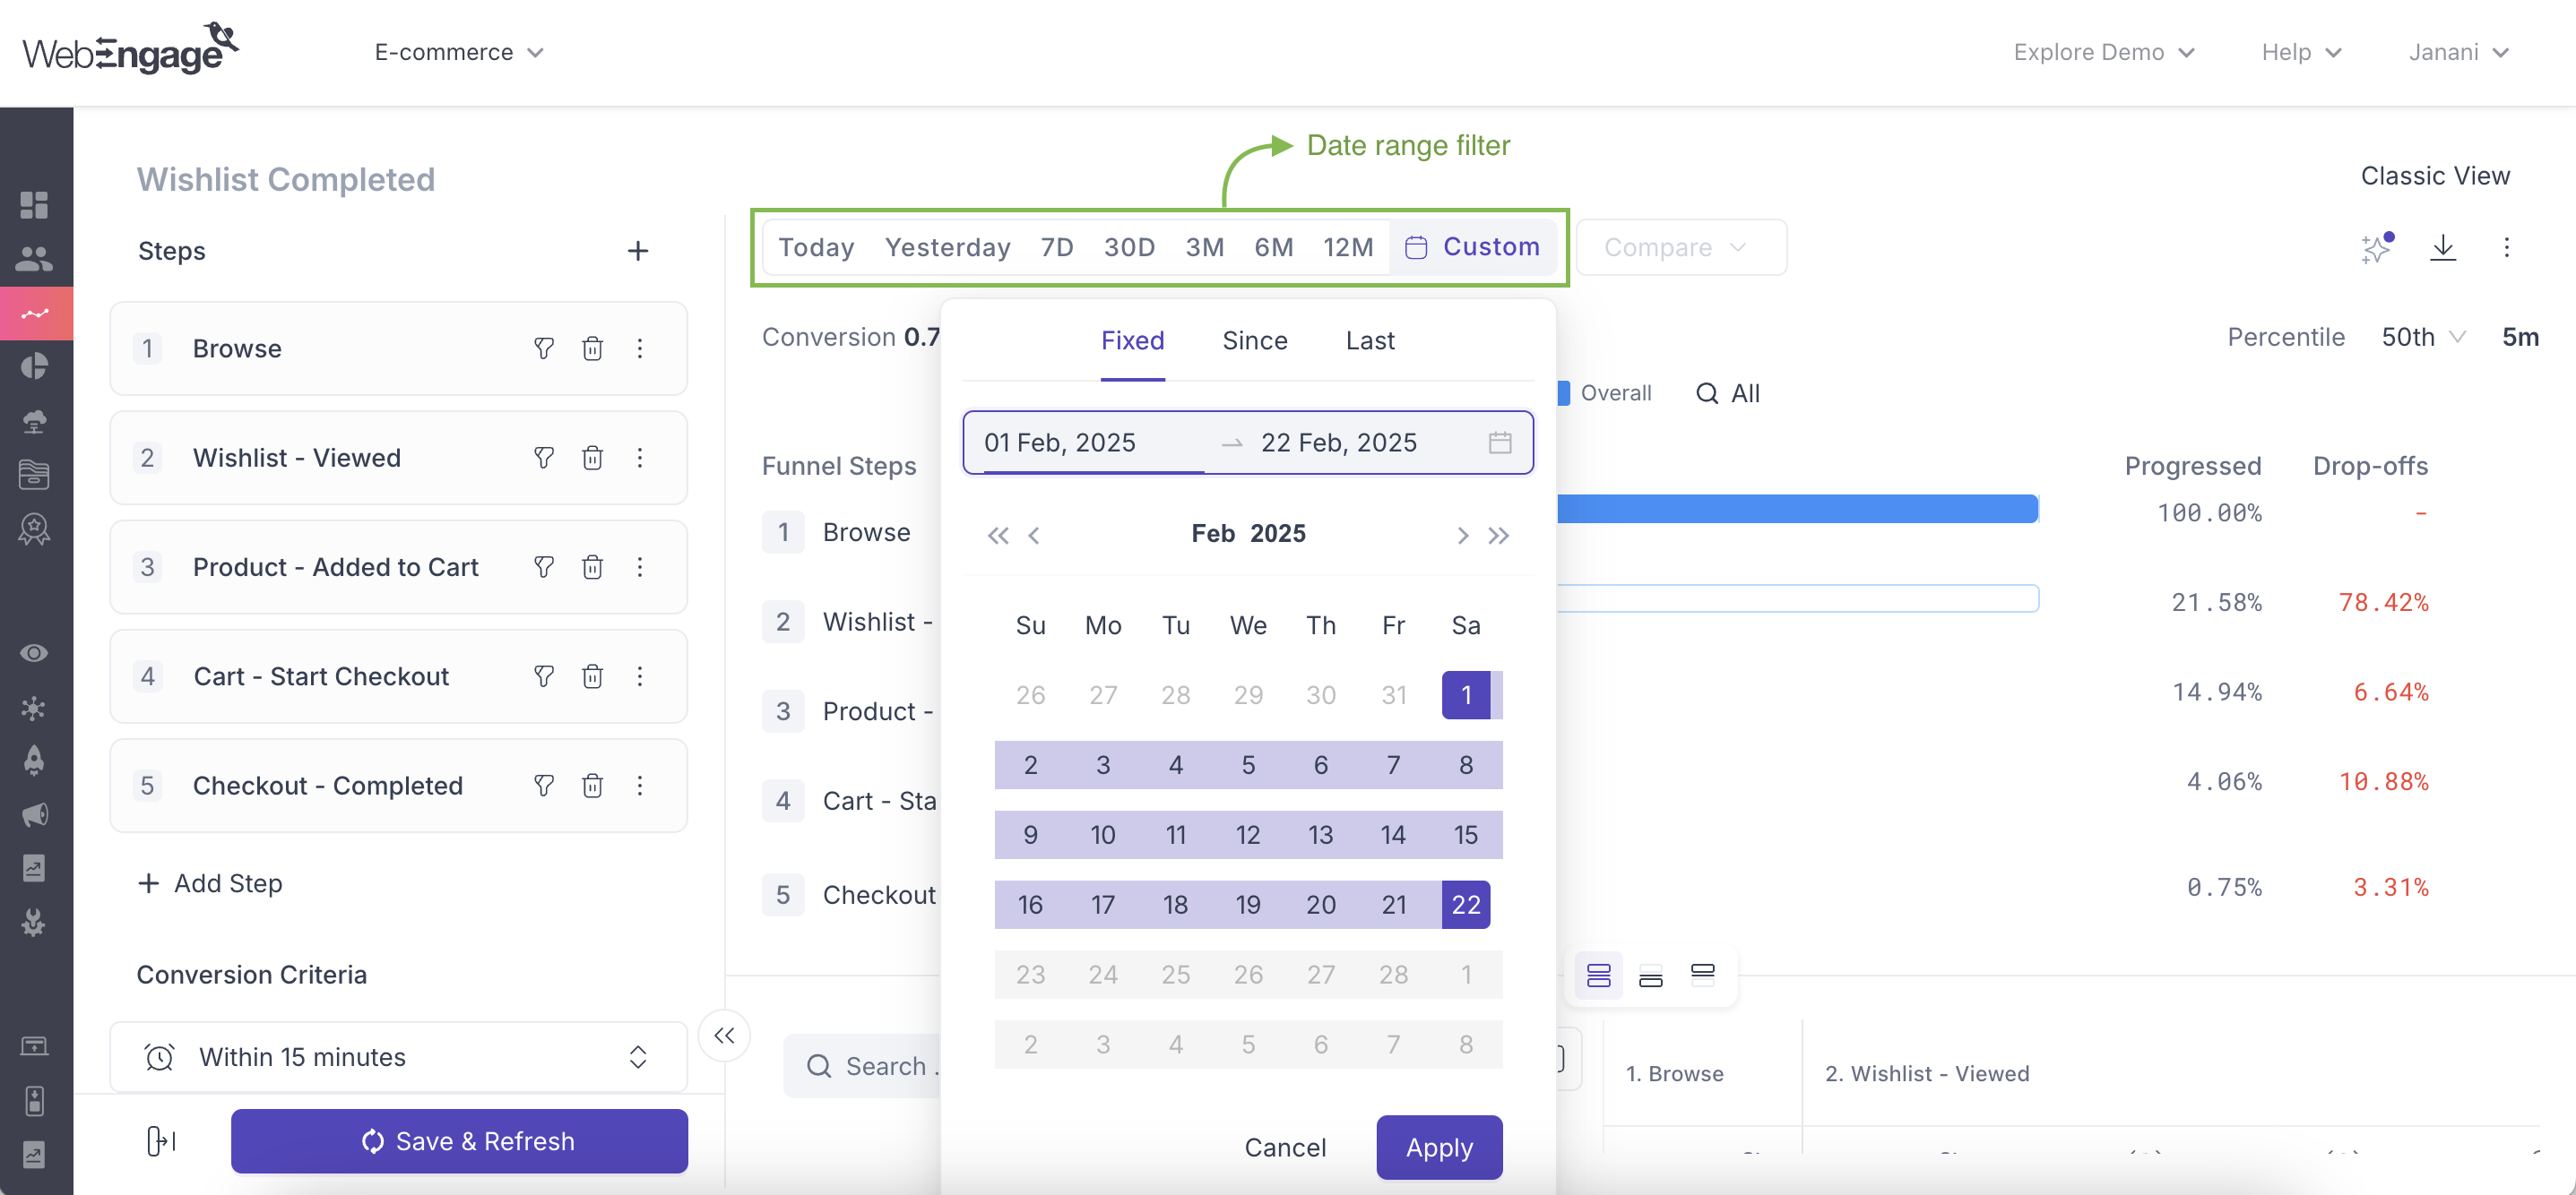
Task: Click the All search filter
Action: 1729,393
